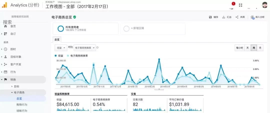Viewport: 270px width, 113px height.
Task: Select the 每小时 time granularity
Action: [239, 48]
